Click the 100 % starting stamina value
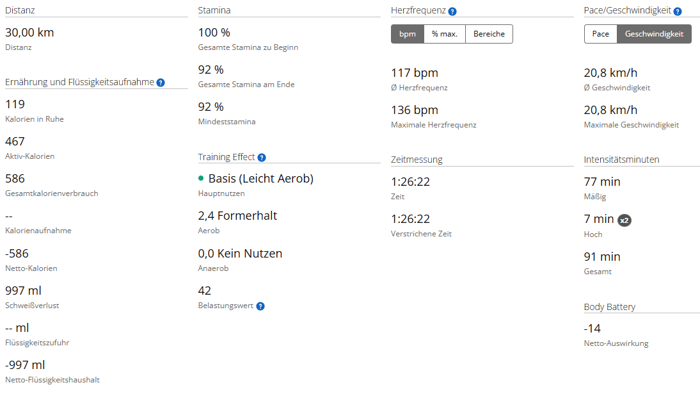The height and width of the screenshot is (394, 700). (214, 33)
